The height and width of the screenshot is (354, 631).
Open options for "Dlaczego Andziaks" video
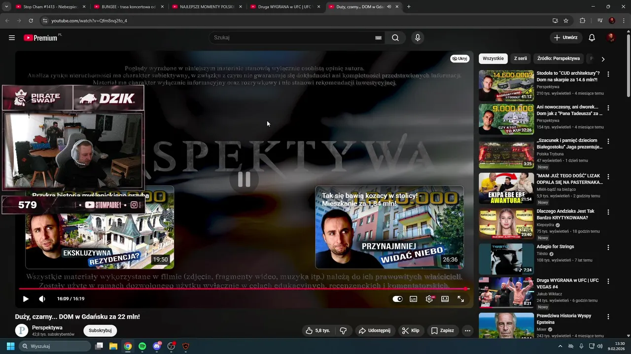pyautogui.click(x=608, y=212)
